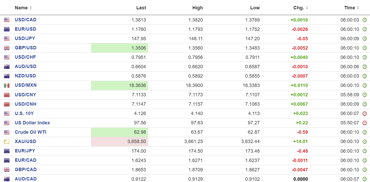The image size is (370, 182).
Task: Open the EUR/CAD pair link
Action: coord(25,160)
